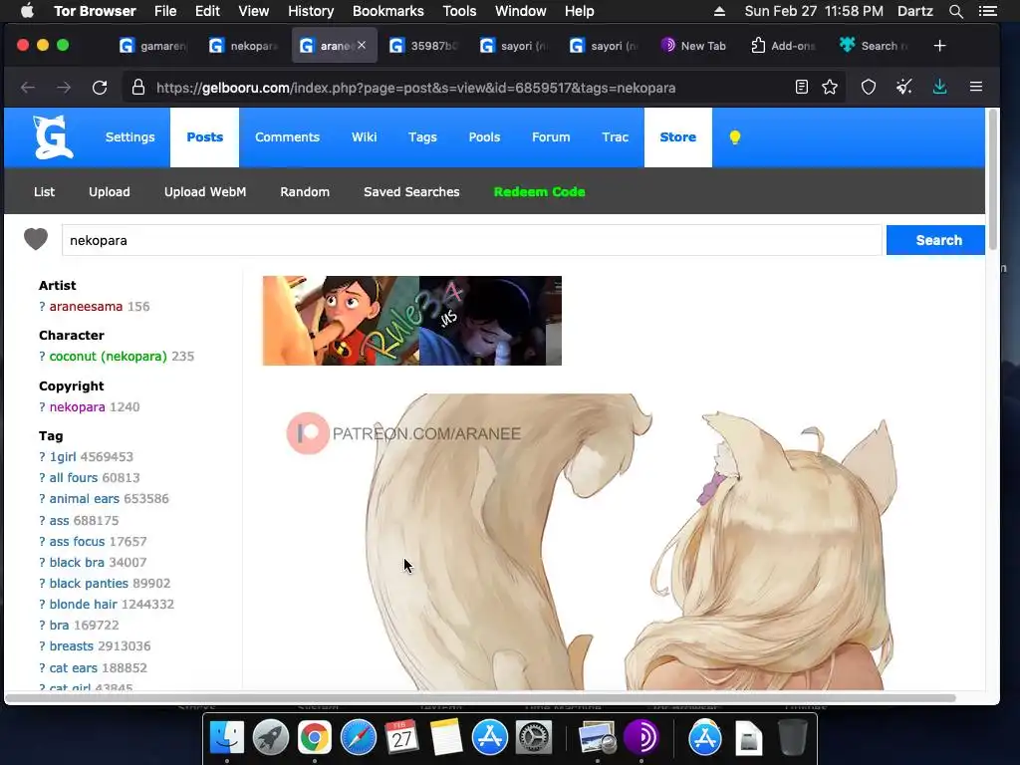Click the forward navigation arrow
1020x765 pixels.
pyautogui.click(x=63, y=88)
